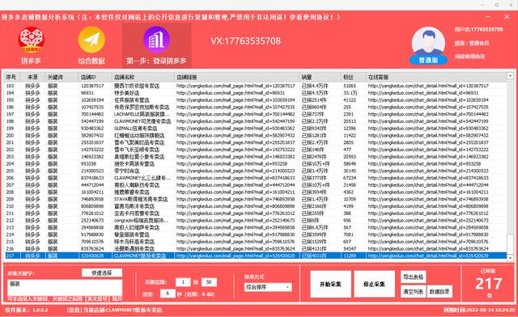
Task: Click store ID cell 102659194
Action: pyautogui.click(x=92, y=100)
